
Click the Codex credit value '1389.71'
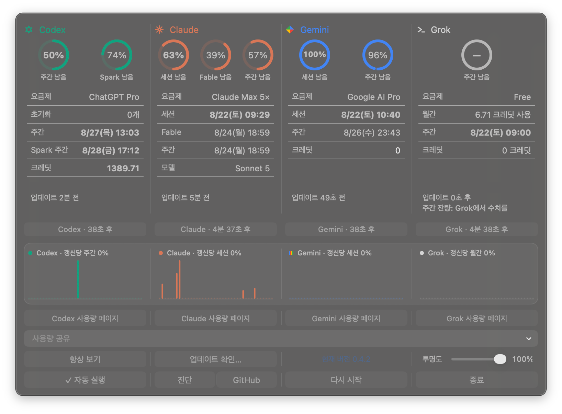(123, 168)
